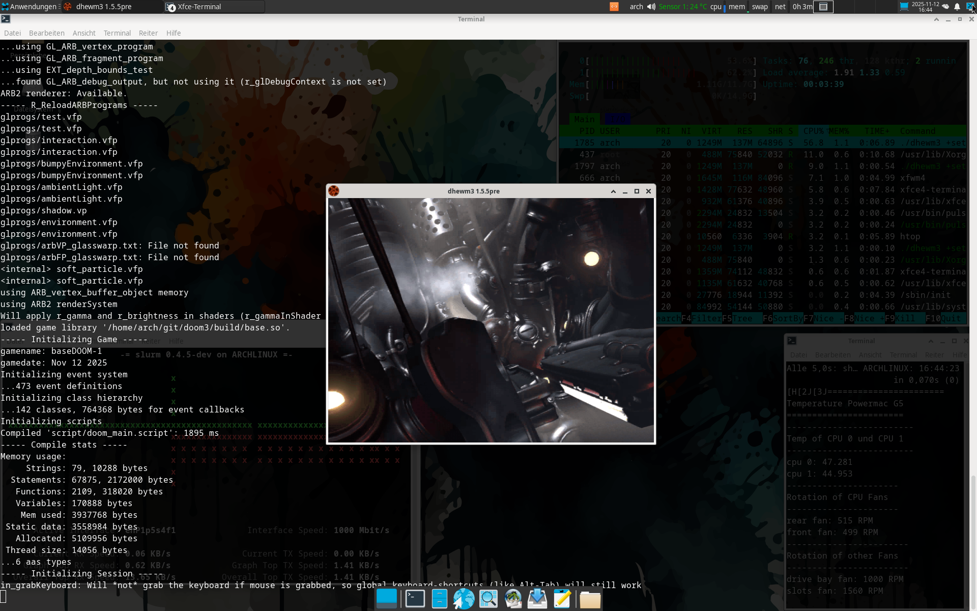Toggle the volume speaker icon in panel

coord(651,7)
